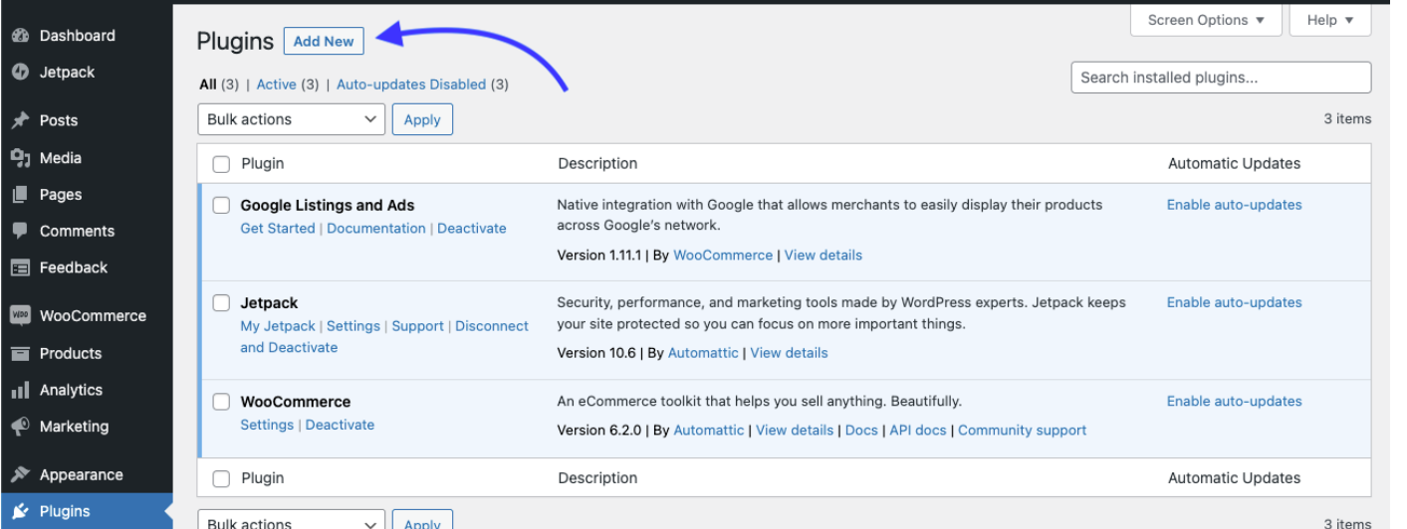Image resolution: width=1407 pixels, height=529 pixels.
Task: Tick the WooCommerce plugin checkbox
Action: tap(222, 403)
